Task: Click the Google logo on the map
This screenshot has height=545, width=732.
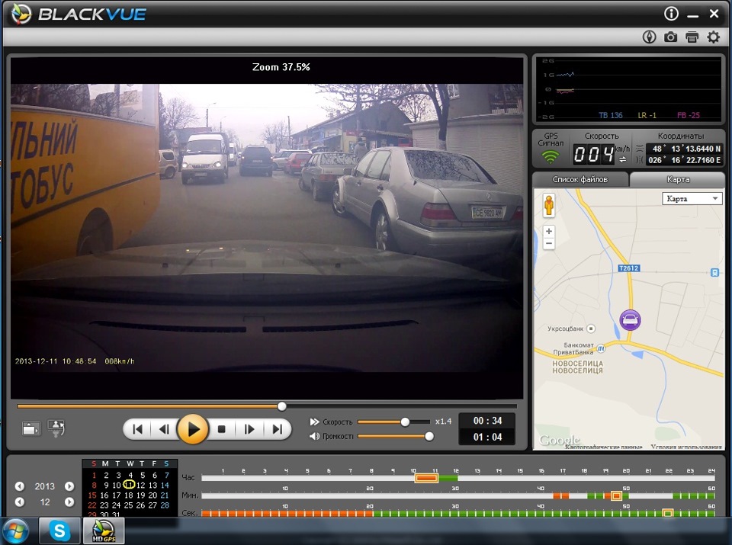Action: (x=559, y=440)
